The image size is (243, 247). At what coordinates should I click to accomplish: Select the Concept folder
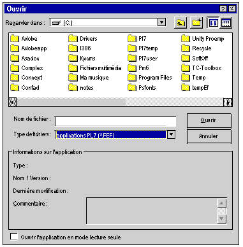coord(26,78)
